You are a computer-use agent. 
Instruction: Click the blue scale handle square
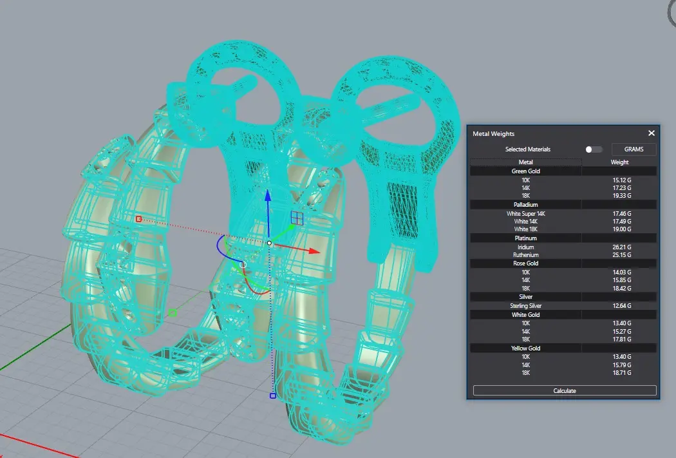point(272,396)
